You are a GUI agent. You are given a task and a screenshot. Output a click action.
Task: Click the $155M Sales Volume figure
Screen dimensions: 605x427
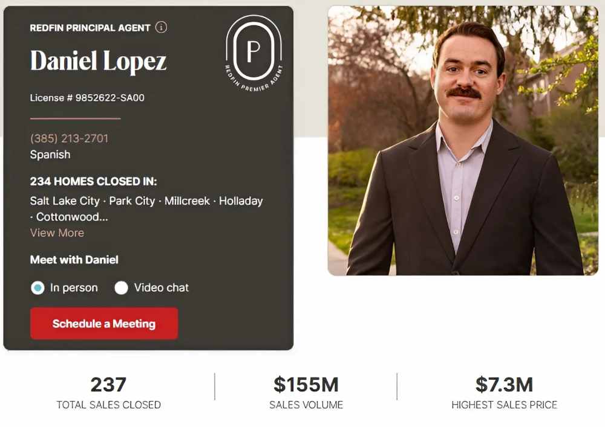[x=306, y=385]
